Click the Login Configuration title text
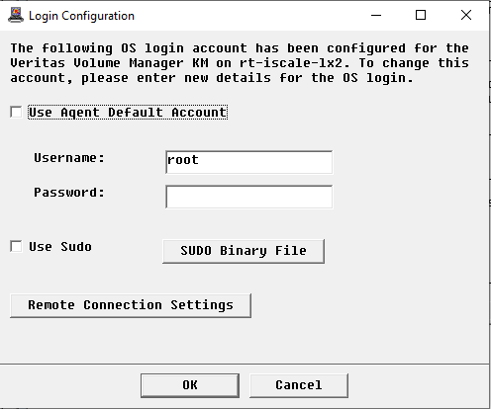491x409 pixels. (81, 16)
